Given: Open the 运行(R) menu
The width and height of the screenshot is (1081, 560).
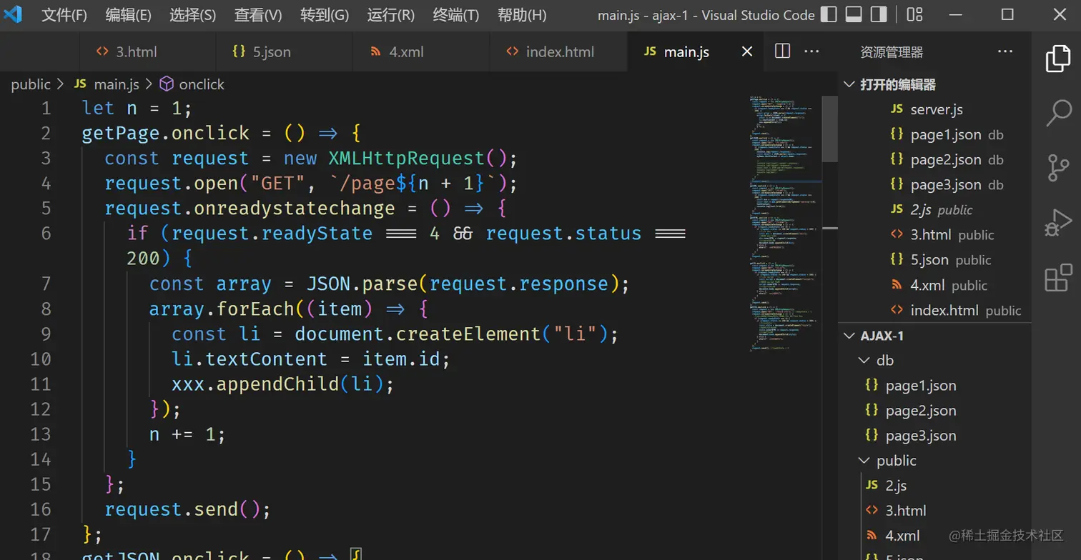Looking at the screenshot, I should click(391, 15).
